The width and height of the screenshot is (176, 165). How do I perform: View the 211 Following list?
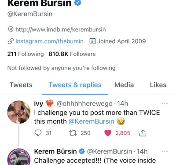[x=26, y=54]
